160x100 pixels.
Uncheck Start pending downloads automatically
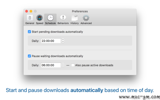pyautogui.click(x=29, y=32)
